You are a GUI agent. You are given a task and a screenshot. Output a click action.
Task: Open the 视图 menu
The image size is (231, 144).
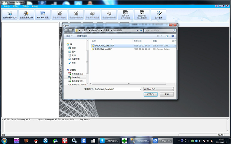[16, 6]
